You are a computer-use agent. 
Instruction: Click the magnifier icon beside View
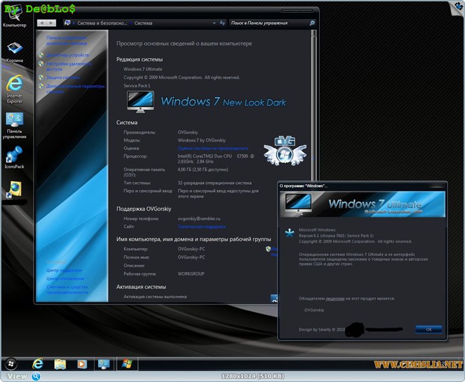(36, 376)
